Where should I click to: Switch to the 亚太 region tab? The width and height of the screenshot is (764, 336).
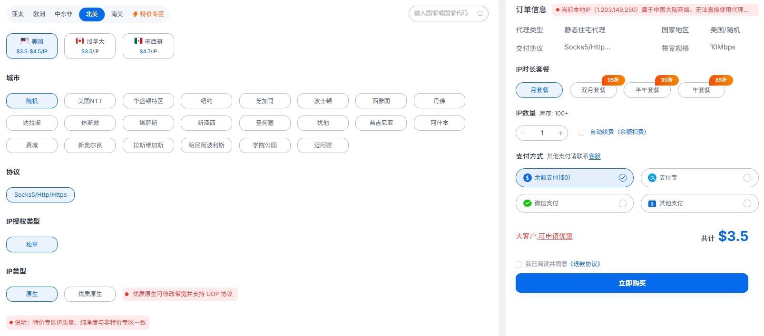tap(18, 14)
